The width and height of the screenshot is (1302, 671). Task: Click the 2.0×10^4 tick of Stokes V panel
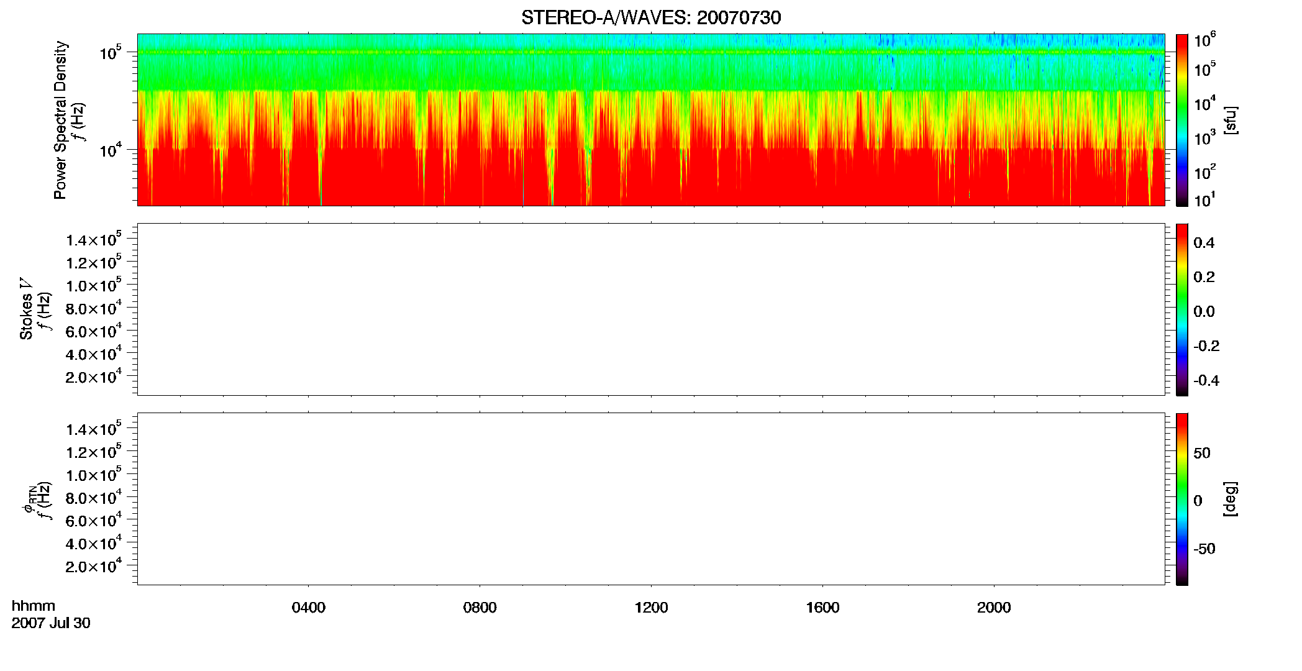click(x=94, y=377)
